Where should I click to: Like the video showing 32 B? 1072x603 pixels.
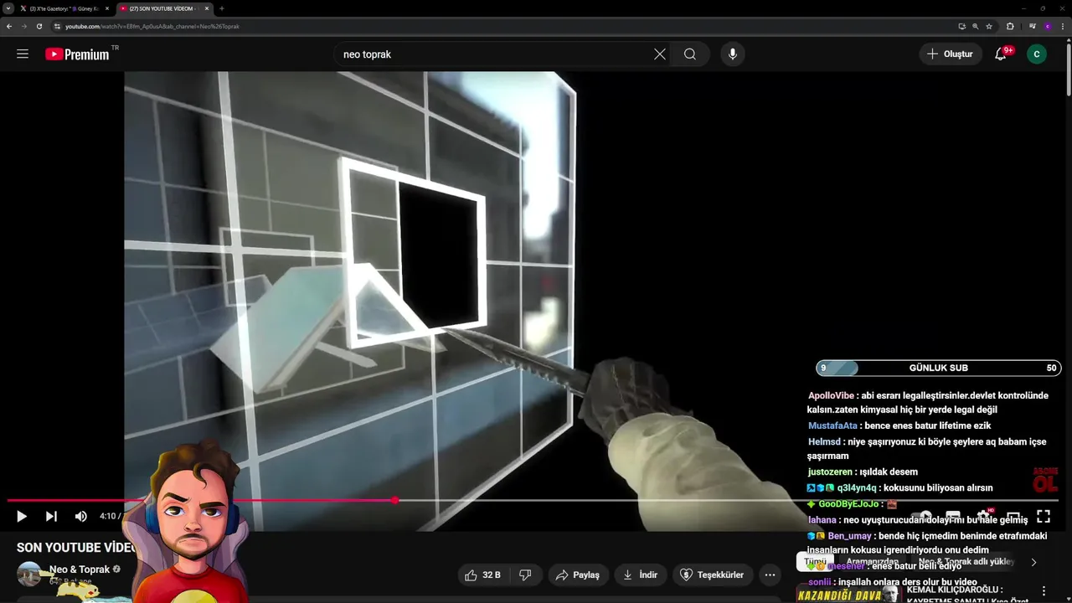[x=482, y=575]
